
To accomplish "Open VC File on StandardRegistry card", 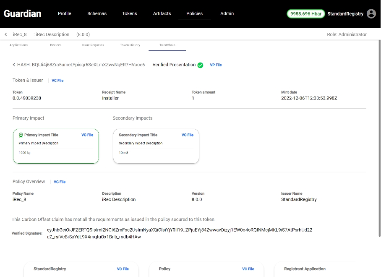I will pyautogui.click(x=123, y=269).
